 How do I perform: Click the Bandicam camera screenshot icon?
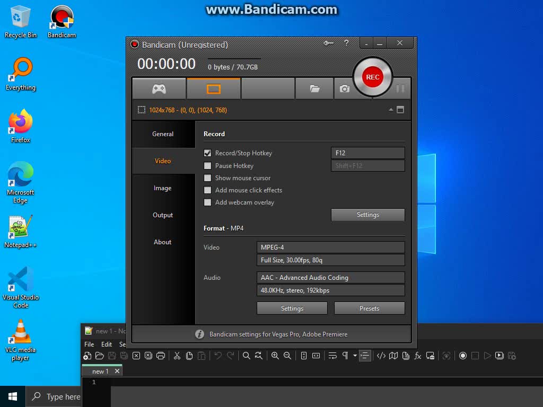click(344, 89)
